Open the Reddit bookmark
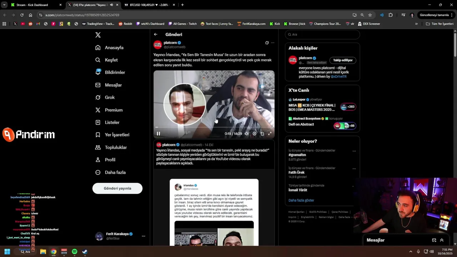This screenshot has height=257, width=457. [125, 24]
